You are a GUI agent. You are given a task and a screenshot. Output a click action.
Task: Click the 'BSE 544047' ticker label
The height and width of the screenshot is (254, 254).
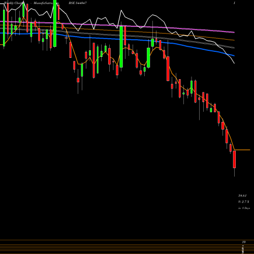(78, 3)
